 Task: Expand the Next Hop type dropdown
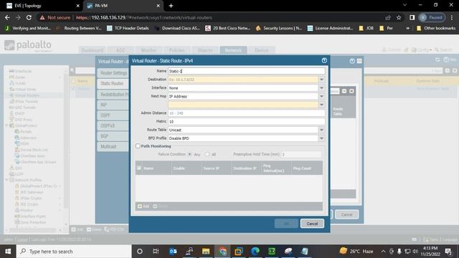tap(321, 96)
